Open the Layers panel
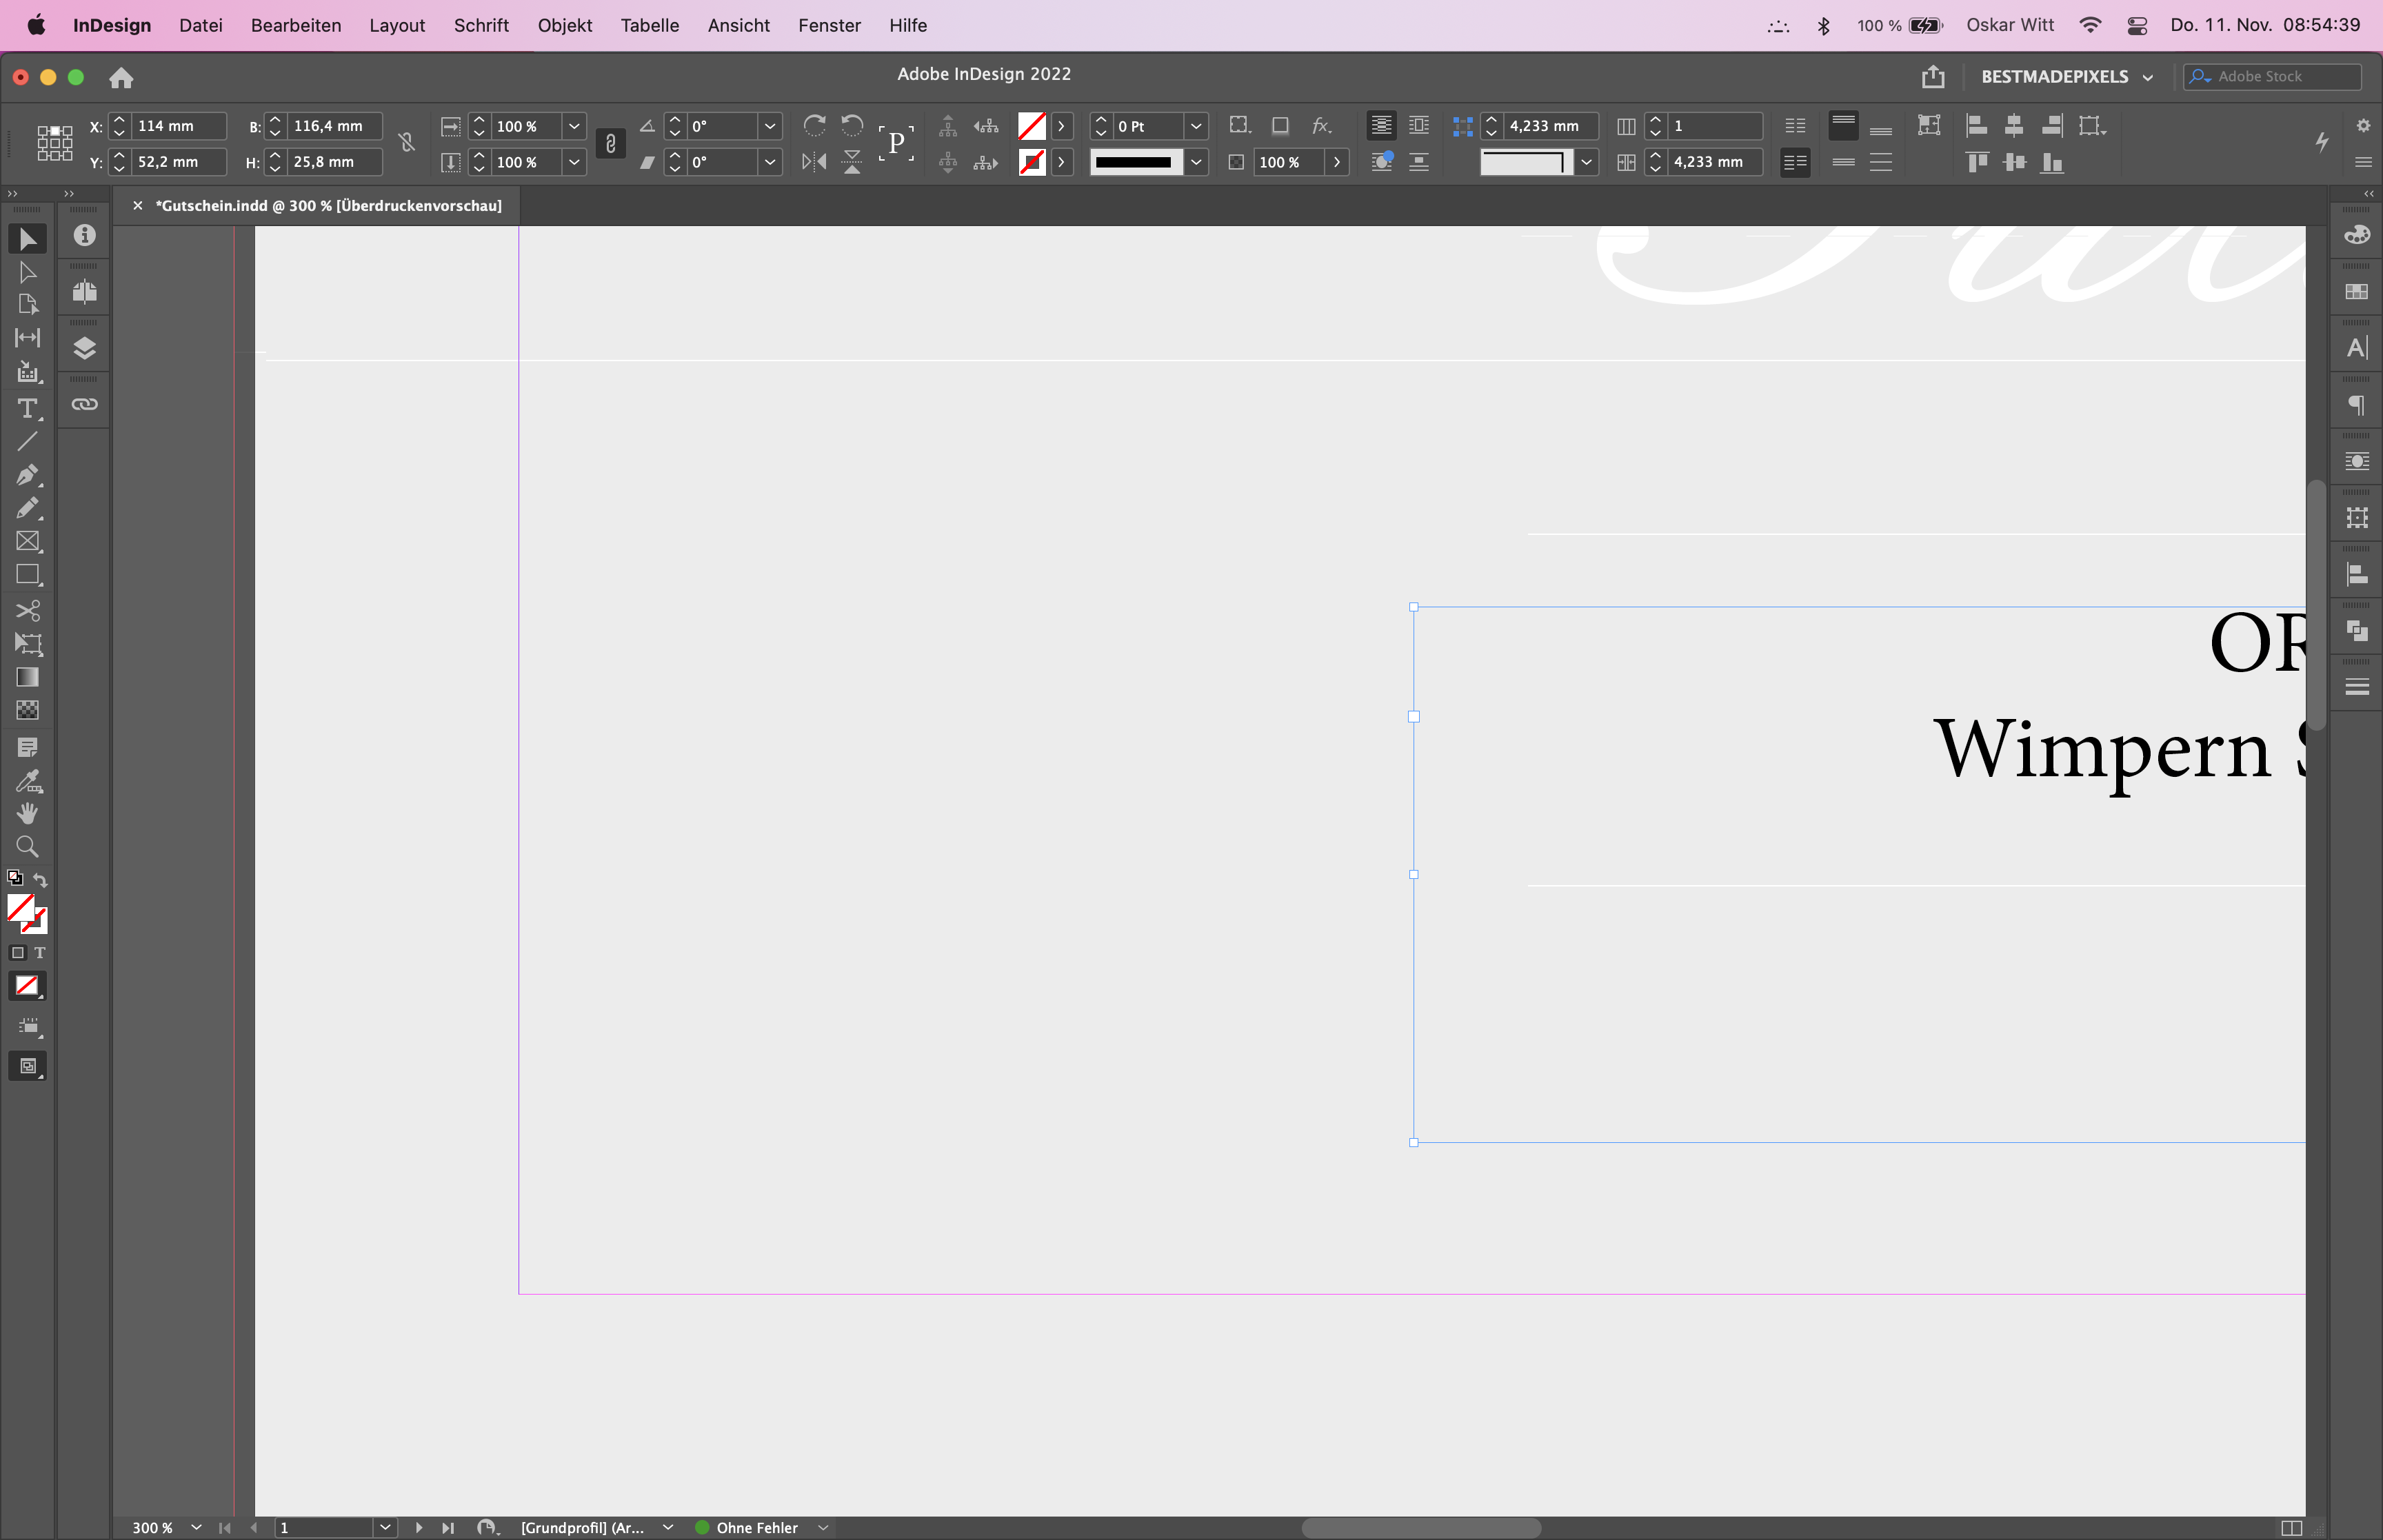This screenshot has height=1540, width=2383. pyautogui.click(x=84, y=347)
